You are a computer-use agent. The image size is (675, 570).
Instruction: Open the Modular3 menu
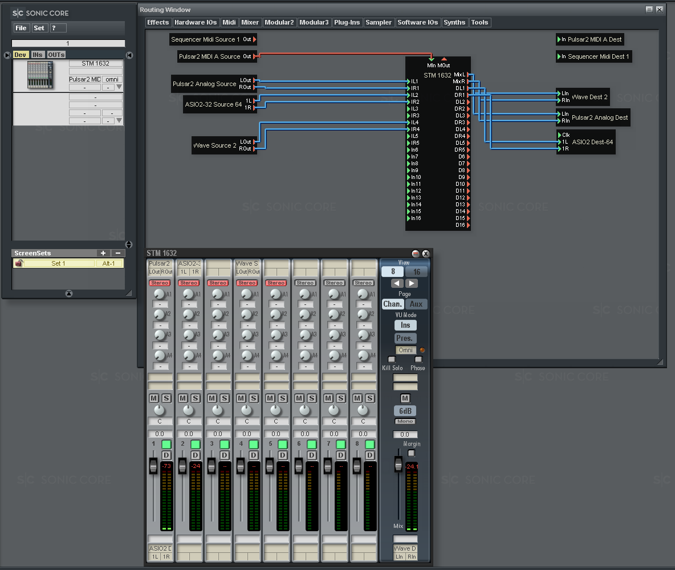[314, 22]
